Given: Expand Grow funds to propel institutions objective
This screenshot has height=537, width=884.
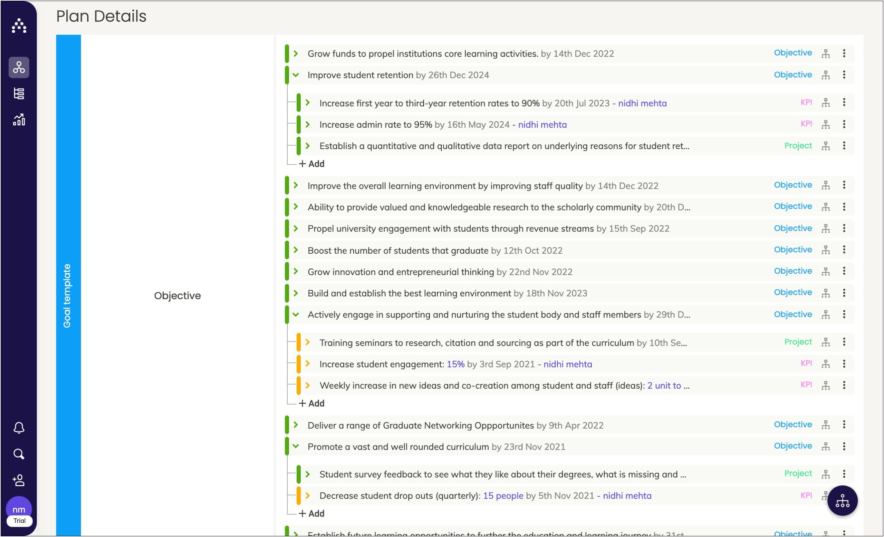Looking at the screenshot, I should click(296, 53).
